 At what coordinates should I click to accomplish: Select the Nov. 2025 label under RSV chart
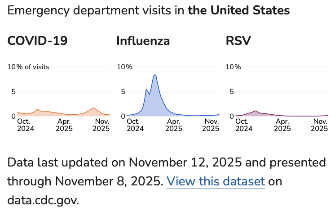point(320,125)
